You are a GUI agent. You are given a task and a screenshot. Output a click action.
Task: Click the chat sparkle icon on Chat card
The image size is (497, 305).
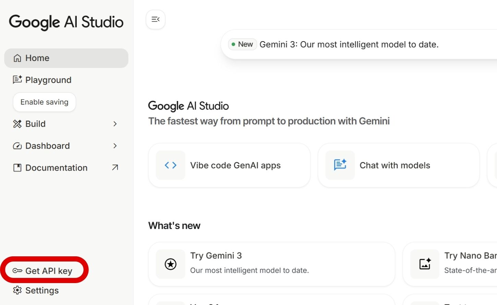(x=340, y=165)
